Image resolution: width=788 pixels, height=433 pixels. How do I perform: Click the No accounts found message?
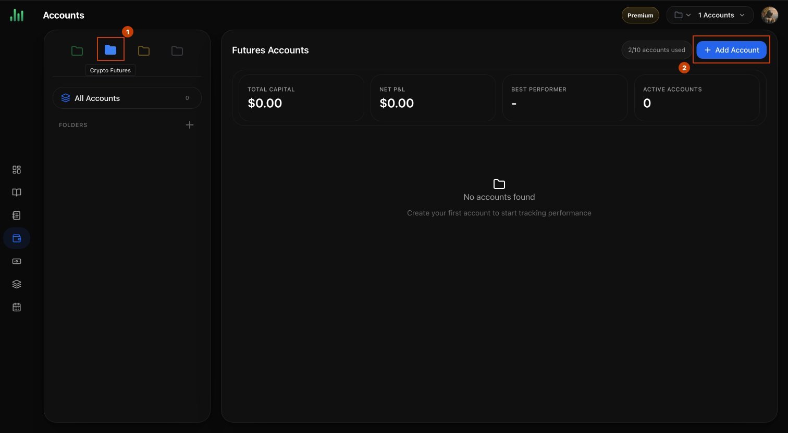499,197
